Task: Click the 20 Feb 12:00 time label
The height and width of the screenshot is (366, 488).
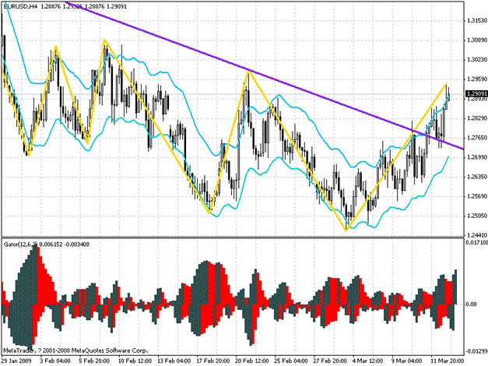Action: [252, 361]
